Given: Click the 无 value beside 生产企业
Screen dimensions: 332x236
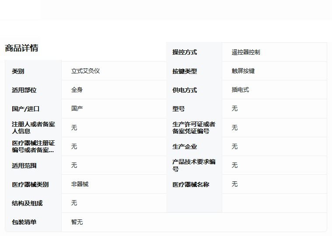Looking at the screenshot, I should [x=234, y=146].
